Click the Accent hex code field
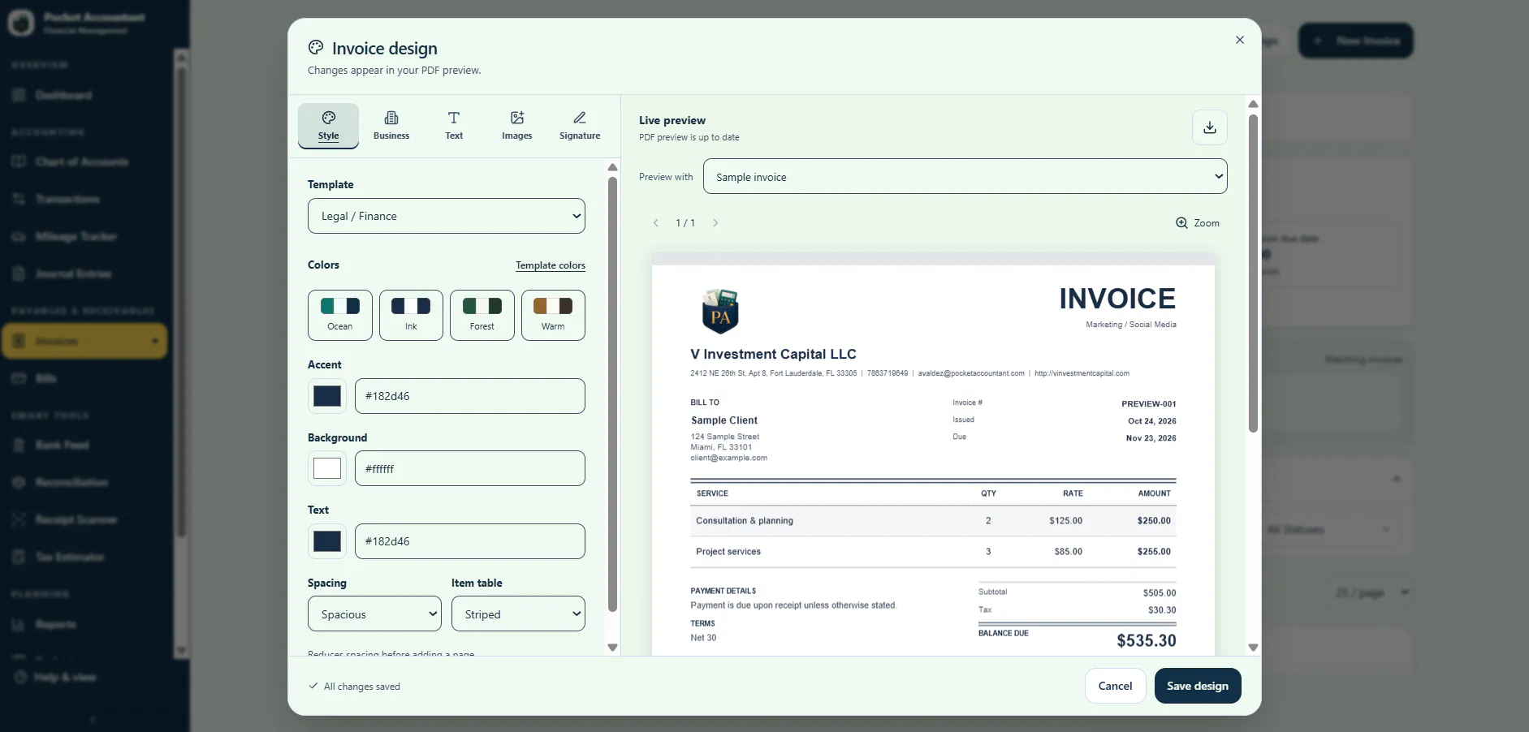The width and height of the screenshot is (1529, 732). 470,396
